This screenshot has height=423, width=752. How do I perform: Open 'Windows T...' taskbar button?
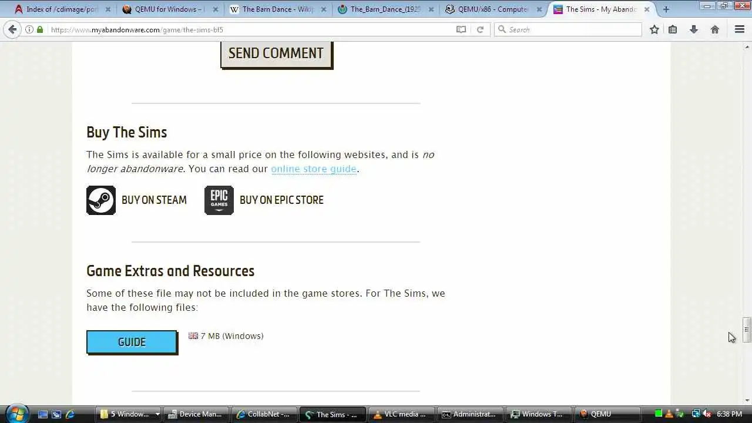(538, 414)
